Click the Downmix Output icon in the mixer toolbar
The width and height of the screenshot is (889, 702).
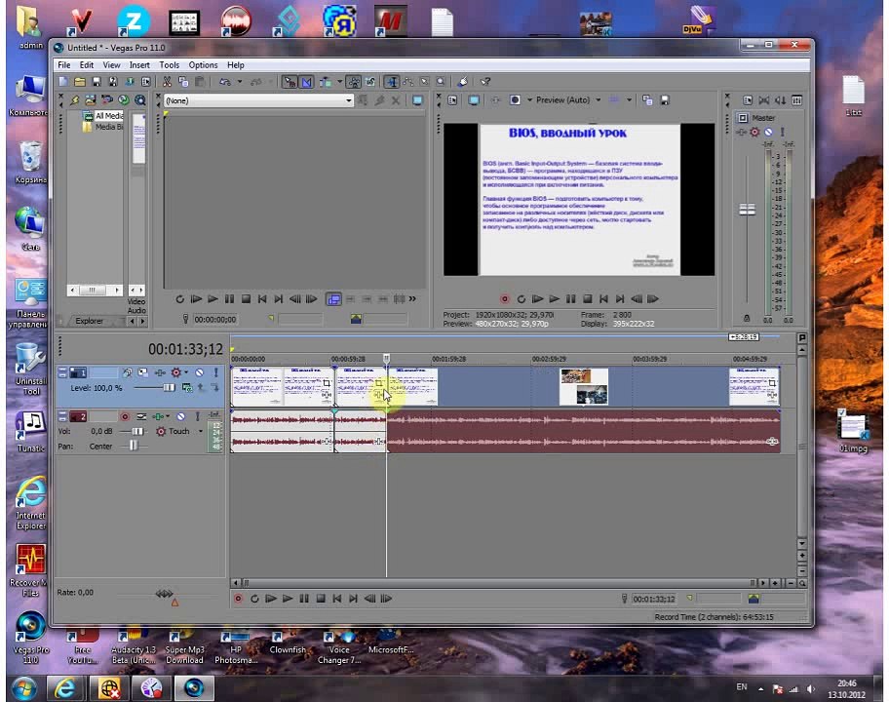pyautogui.click(x=763, y=100)
